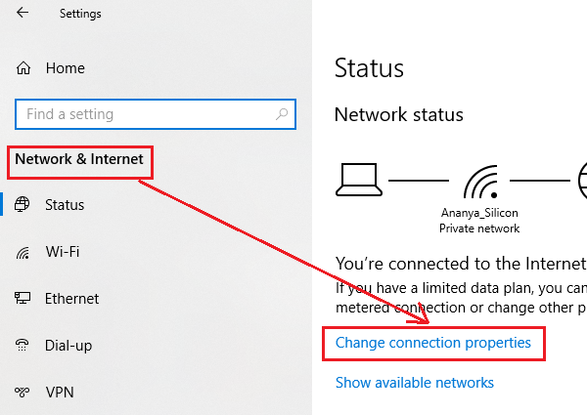The height and width of the screenshot is (415, 587).
Task: Click the Home house icon
Action: 23,68
